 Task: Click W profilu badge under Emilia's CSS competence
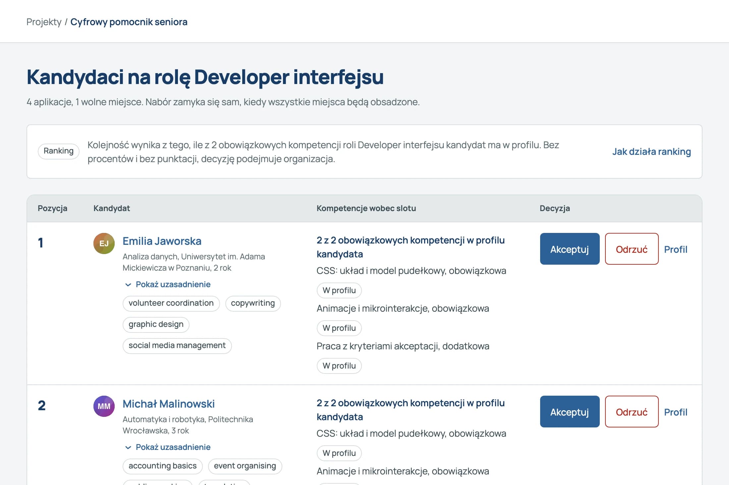click(339, 290)
